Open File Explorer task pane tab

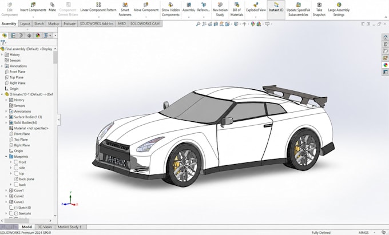pyautogui.click(x=385, y=51)
